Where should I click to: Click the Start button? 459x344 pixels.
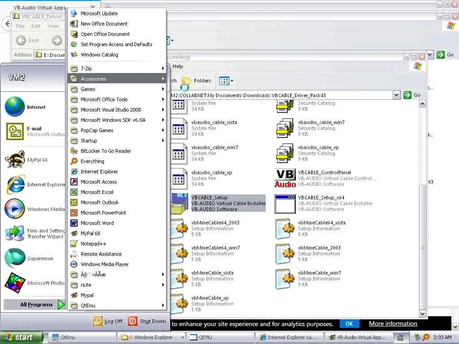tap(21, 337)
